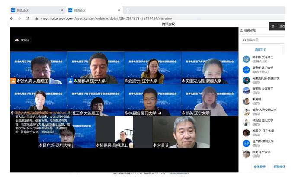The image size is (301, 177).
Task: Close the second 腾讯会议 browser tab
Action: point(118,10)
